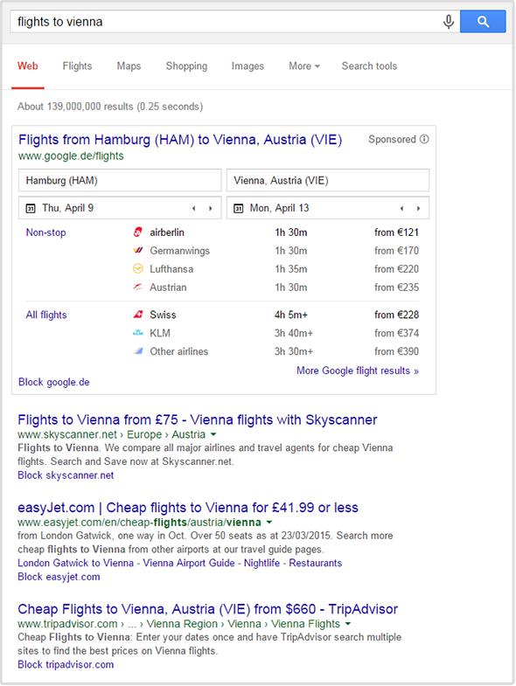Open the More dropdown menu
The image size is (516, 686).
[x=304, y=66]
